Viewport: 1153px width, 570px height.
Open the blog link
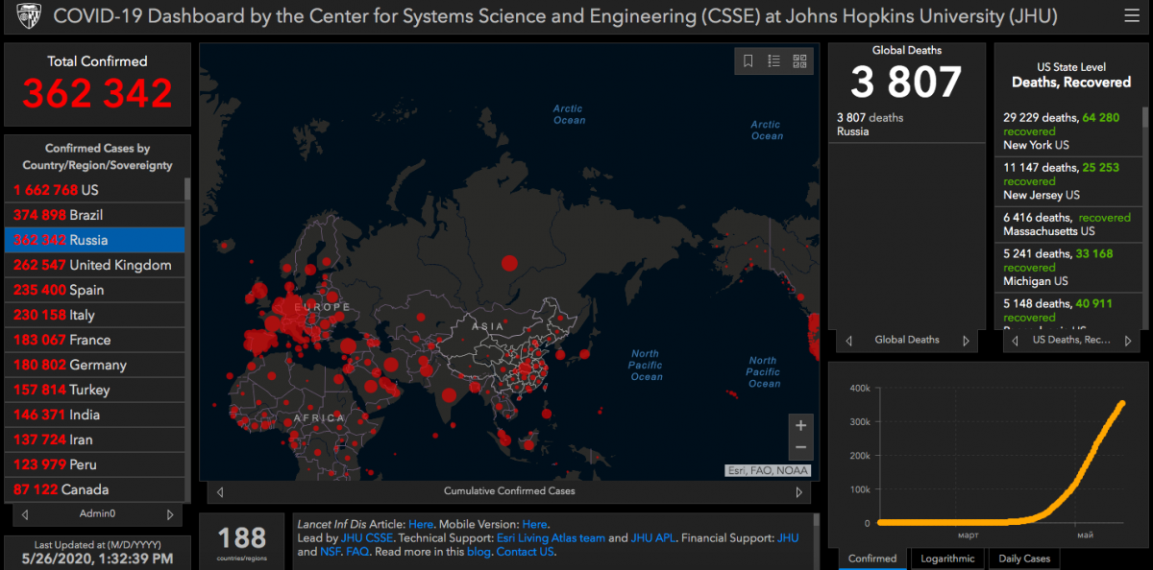pyautogui.click(x=480, y=552)
